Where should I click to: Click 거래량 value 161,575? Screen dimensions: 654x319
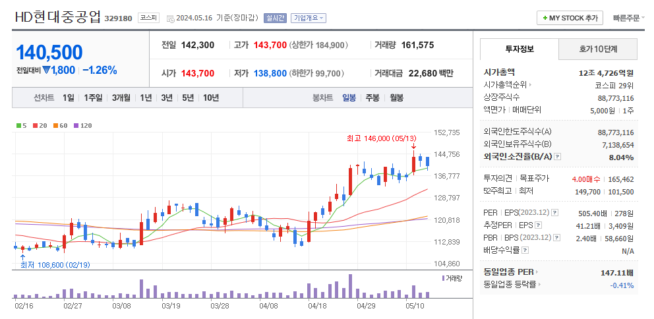tap(417, 45)
